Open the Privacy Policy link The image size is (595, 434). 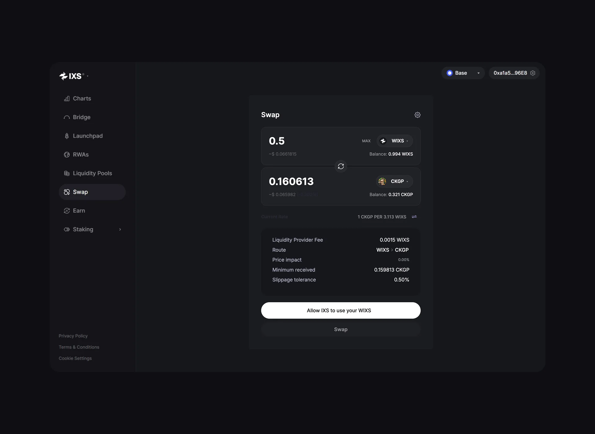coord(73,336)
